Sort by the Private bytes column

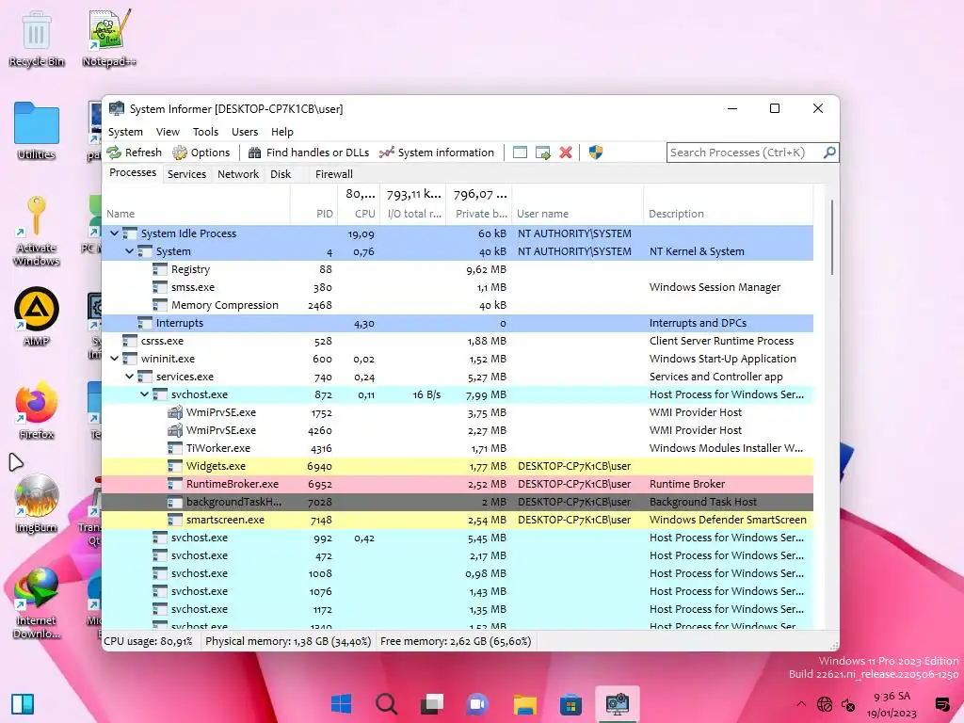(479, 204)
